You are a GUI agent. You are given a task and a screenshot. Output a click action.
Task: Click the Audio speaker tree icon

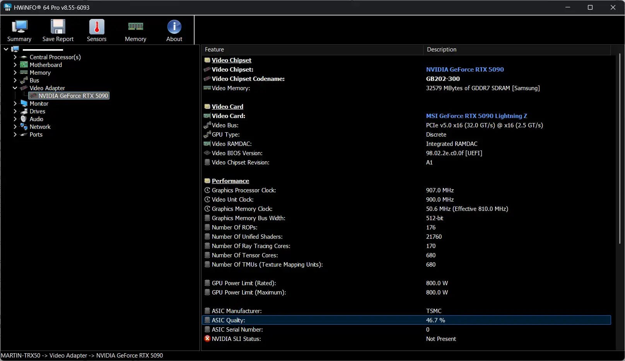pyautogui.click(x=24, y=119)
